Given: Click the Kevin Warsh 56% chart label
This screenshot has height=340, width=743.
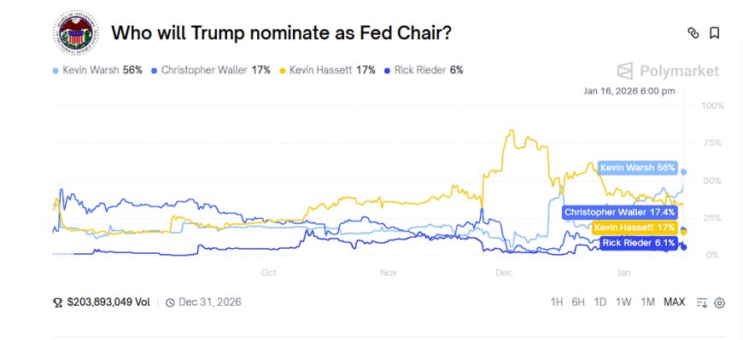Looking at the screenshot, I should (x=638, y=168).
